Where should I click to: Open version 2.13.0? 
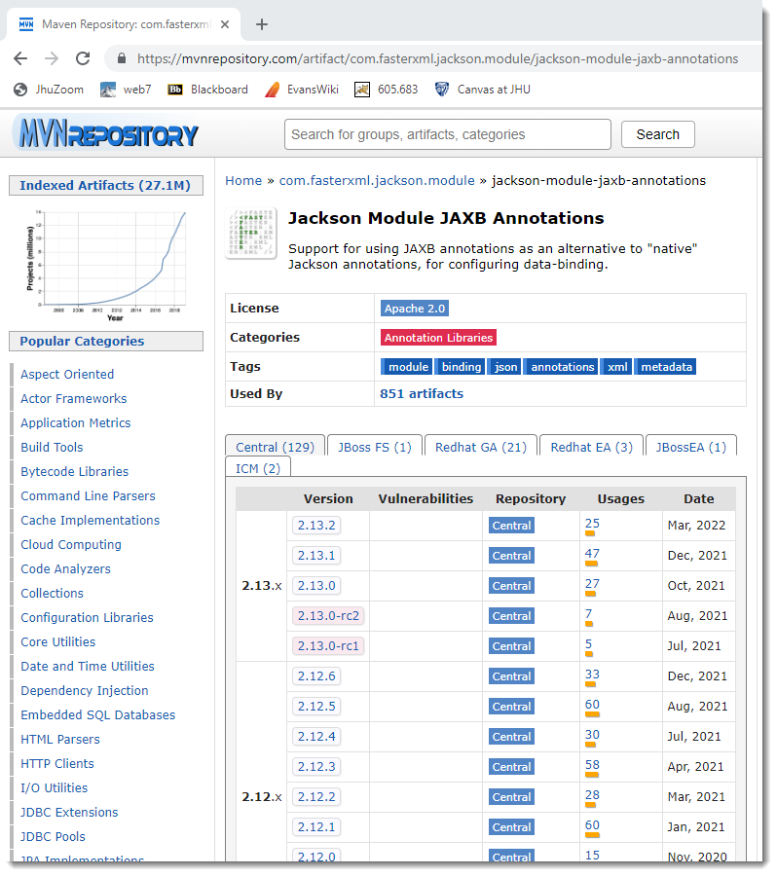tap(316, 586)
